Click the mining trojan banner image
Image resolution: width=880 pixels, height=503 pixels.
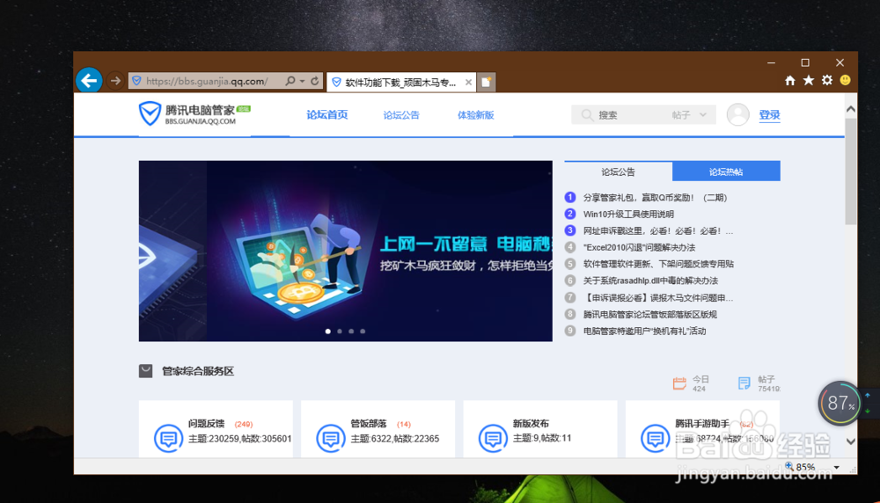pos(346,251)
